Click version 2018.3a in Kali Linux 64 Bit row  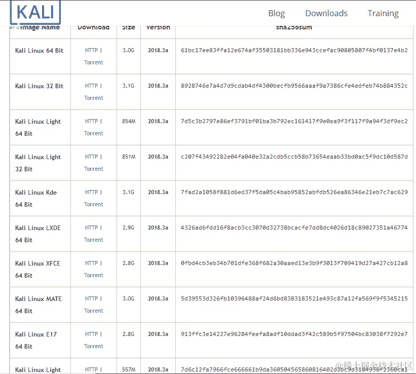(x=158, y=50)
